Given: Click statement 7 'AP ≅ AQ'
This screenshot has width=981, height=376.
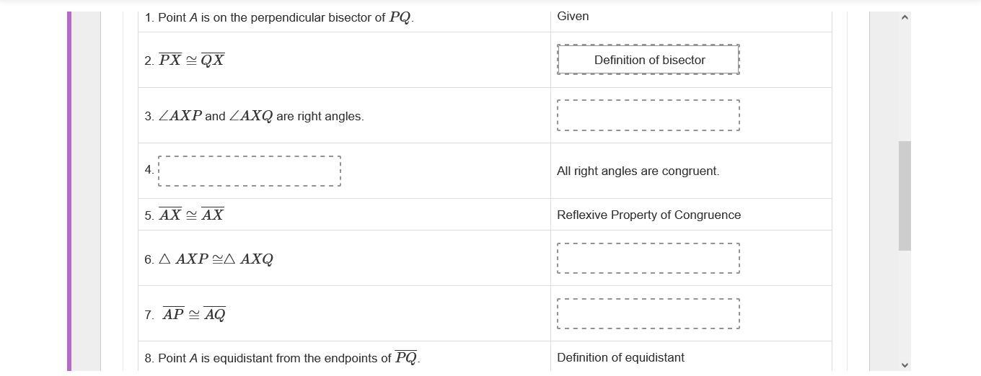Looking at the screenshot, I should [x=185, y=314].
